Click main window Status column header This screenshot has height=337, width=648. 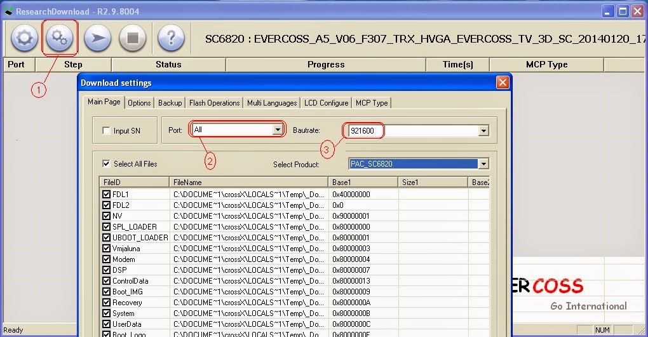tap(168, 64)
